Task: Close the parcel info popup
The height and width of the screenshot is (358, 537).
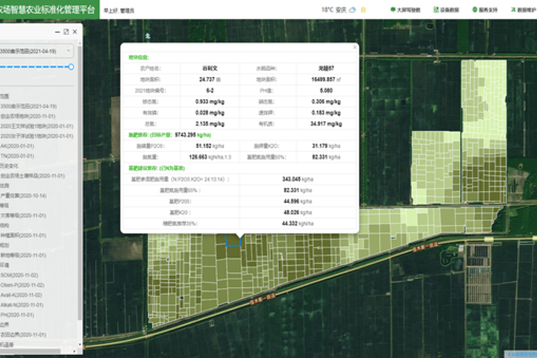Action: point(355,47)
